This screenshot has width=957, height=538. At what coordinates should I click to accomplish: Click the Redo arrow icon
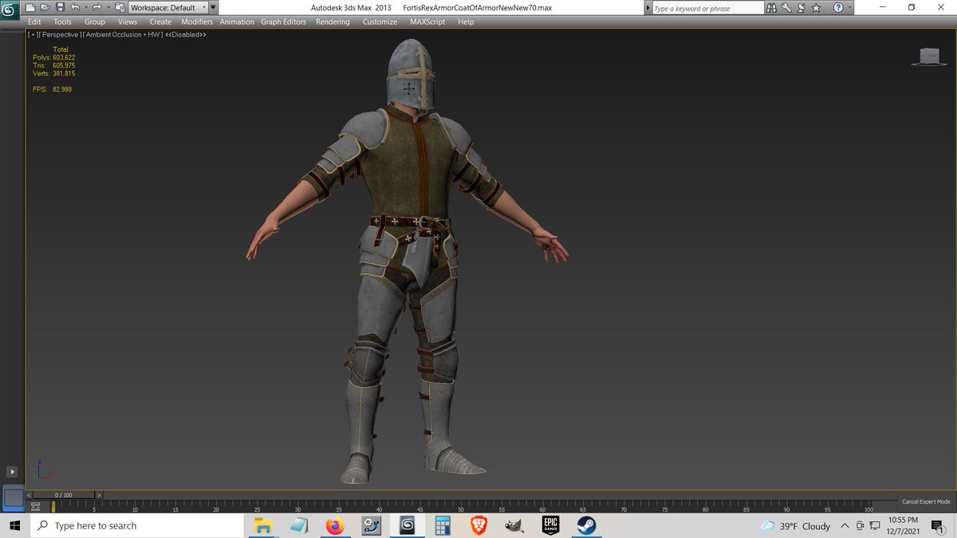96,7
